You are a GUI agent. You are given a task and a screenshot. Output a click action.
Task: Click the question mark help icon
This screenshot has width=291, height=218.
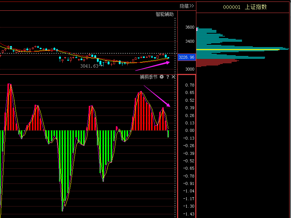tap(167, 77)
